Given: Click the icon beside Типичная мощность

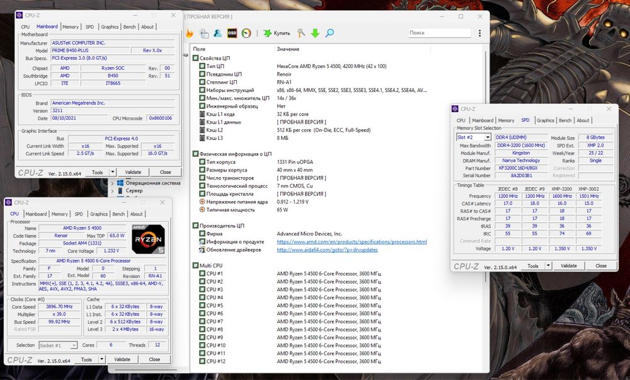Looking at the screenshot, I should tap(202, 210).
